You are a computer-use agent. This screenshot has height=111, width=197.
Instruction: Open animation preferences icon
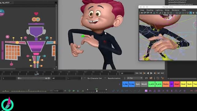point(162,78)
